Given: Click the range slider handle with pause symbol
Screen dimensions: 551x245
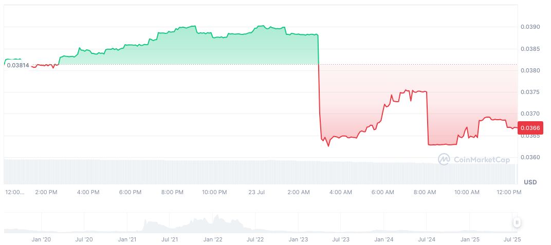Looking at the screenshot, I should click(517, 222).
